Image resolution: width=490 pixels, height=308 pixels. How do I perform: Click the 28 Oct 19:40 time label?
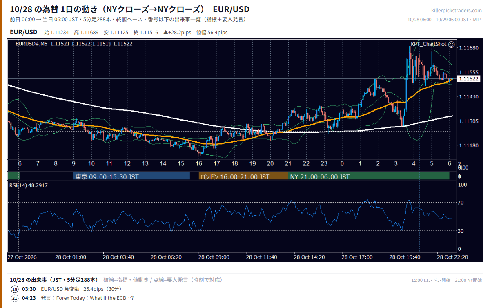click(405, 257)
